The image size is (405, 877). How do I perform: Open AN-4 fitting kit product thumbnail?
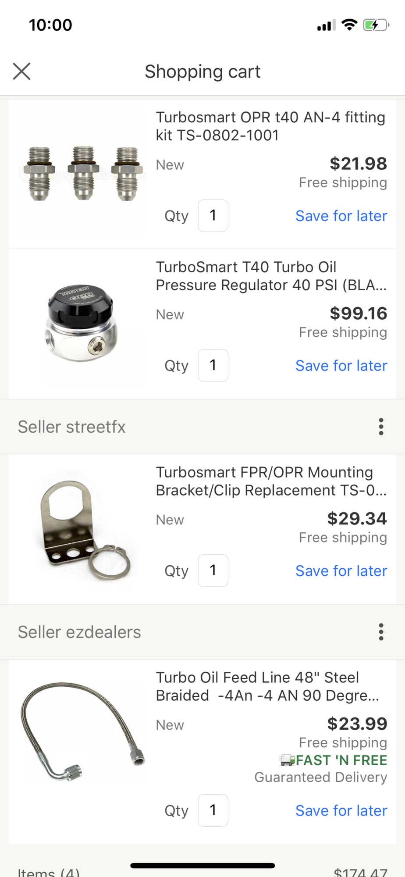click(82, 174)
